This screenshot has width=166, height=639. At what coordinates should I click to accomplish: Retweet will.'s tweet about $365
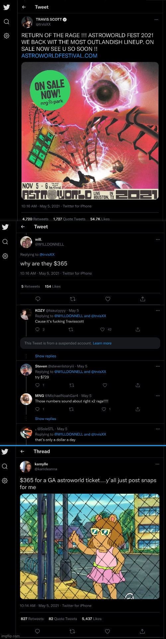coord(73,299)
